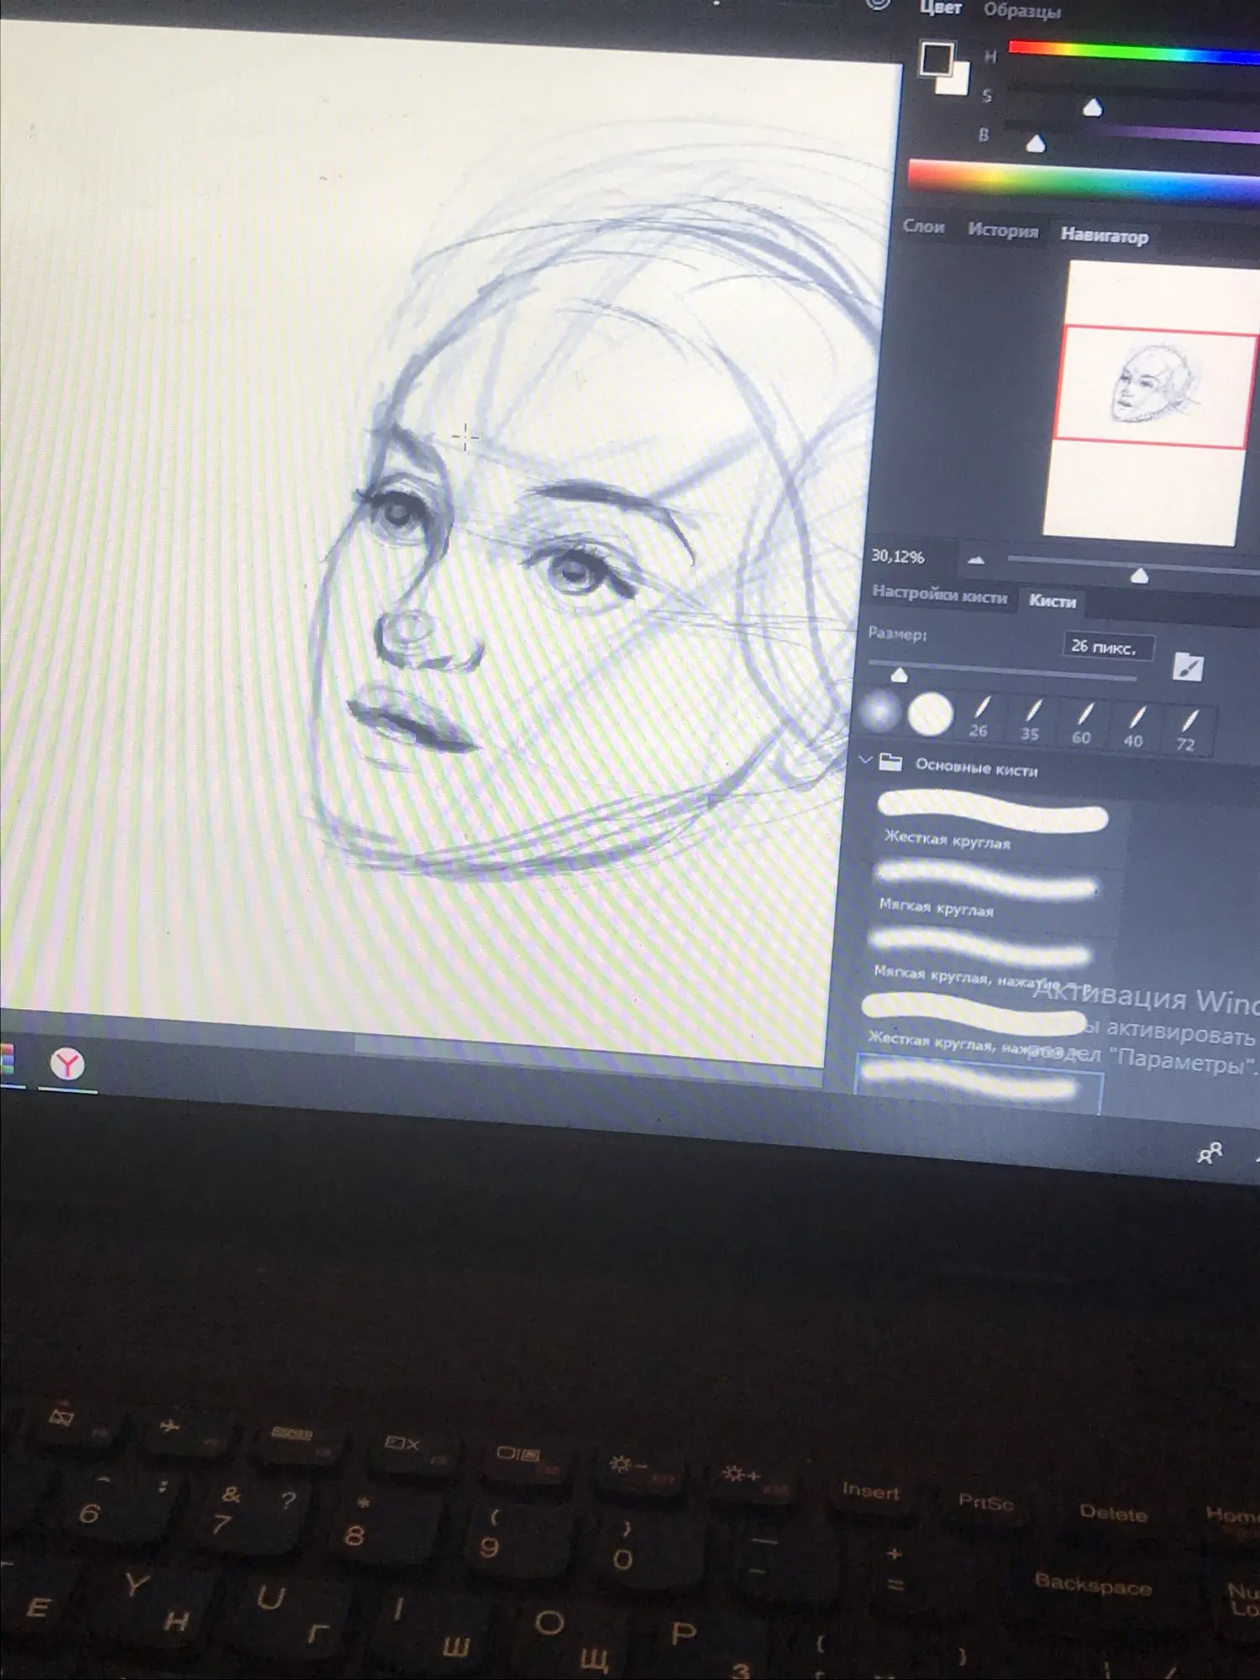Select the recent brush labeled 60

1083,725
